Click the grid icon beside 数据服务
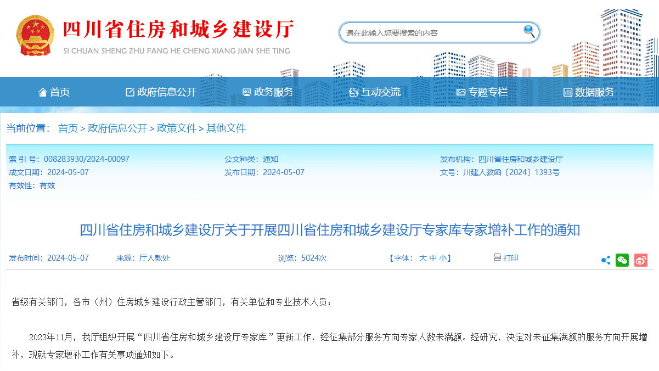The image size is (659, 371). (x=568, y=92)
